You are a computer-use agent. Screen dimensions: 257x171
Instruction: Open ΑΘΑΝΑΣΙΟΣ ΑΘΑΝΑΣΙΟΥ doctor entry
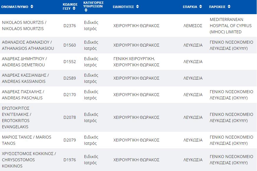point(28,45)
